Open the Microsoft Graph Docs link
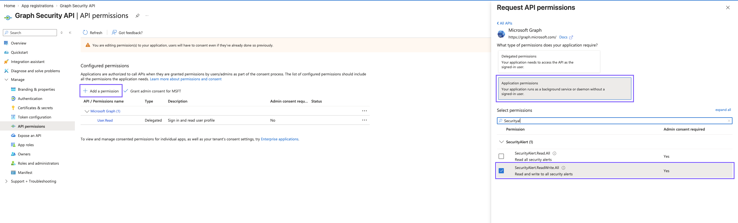Screen dimensions: 738x223 (563, 37)
